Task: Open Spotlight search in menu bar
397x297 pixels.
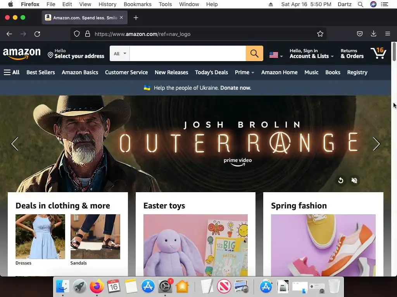Action: (361, 4)
